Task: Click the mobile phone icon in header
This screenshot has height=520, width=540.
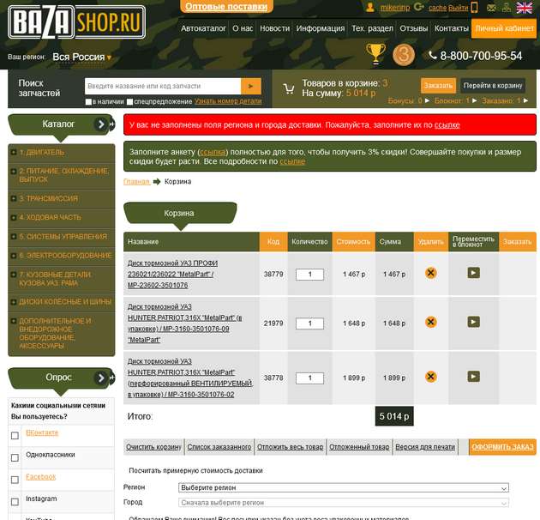Action: [x=476, y=8]
